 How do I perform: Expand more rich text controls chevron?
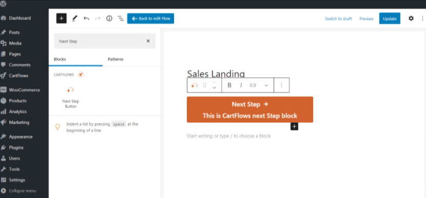[266, 85]
